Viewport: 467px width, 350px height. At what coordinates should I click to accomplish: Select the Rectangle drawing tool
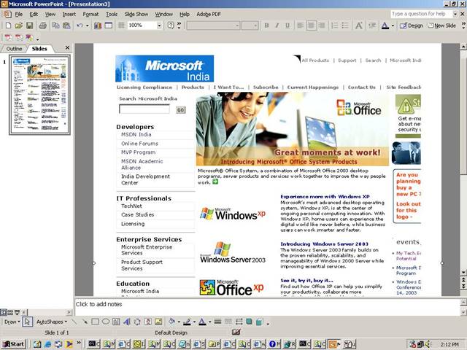pyautogui.click(x=95, y=322)
